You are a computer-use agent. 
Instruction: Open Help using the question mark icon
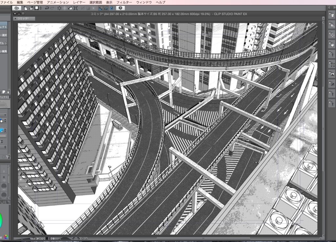pyautogui.click(x=120, y=8)
